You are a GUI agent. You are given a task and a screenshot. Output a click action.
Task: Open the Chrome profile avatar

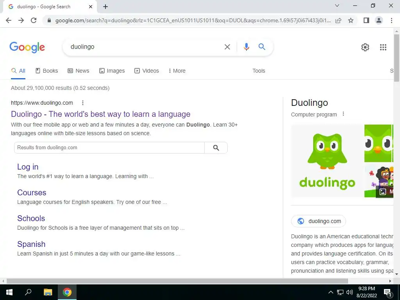[x=379, y=20]
